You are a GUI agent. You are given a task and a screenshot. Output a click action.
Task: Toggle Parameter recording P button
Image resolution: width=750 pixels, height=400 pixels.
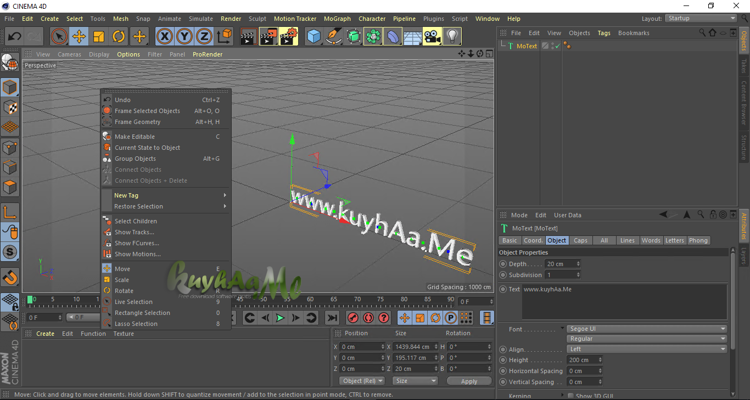[451, 318]
